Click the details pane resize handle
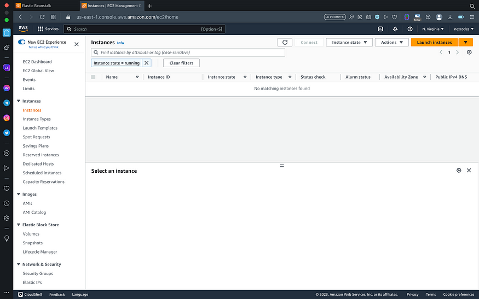 (x=282, y=166)
